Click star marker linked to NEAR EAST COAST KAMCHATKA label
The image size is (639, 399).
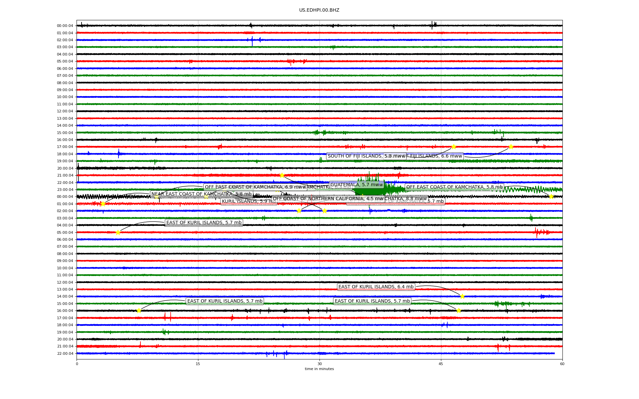[103, 204]
